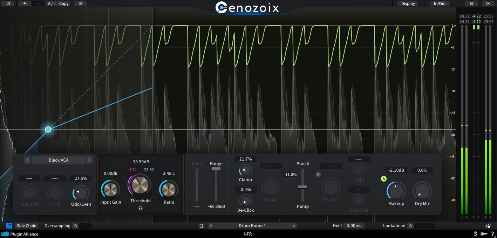
Task: Click the Pump label
Action: 303,206
